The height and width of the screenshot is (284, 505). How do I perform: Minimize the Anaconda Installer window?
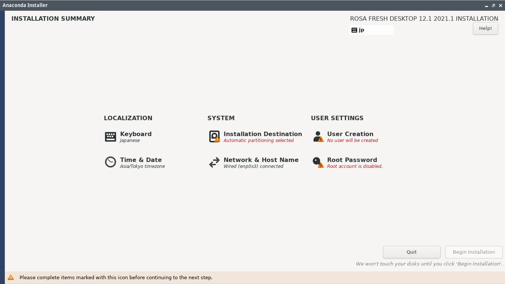pos(487,6)
